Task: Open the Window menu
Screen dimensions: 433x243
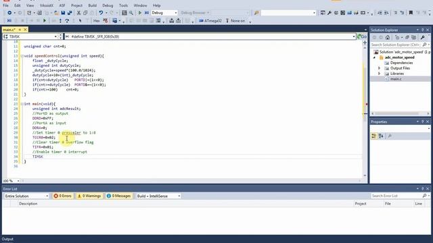Action: coord(140,5)
